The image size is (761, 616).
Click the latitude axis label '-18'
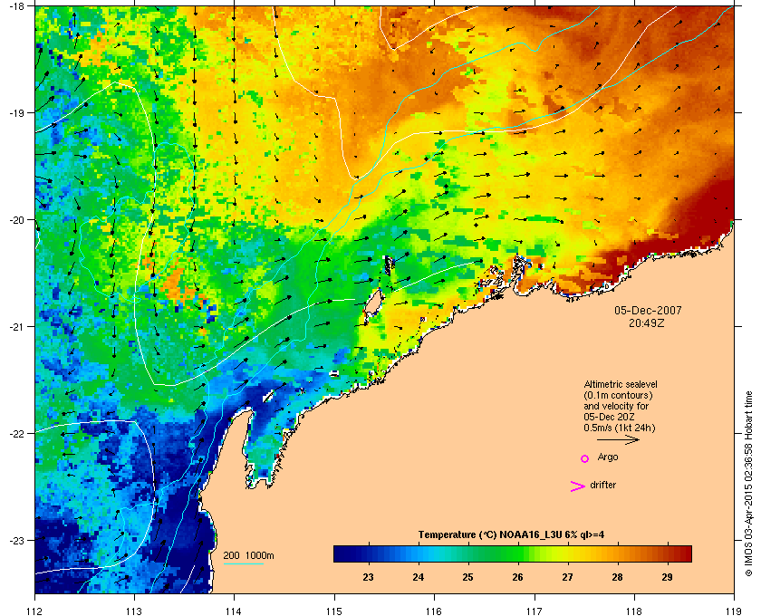pyautogui.click(x=16, y=6)
